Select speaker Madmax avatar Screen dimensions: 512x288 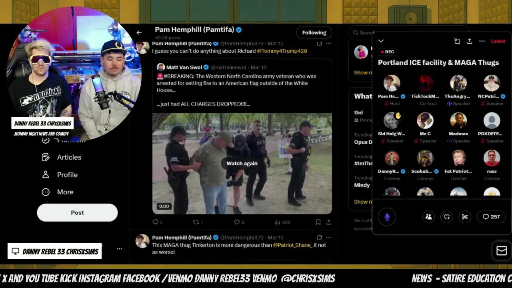click(x=458, y=121)
